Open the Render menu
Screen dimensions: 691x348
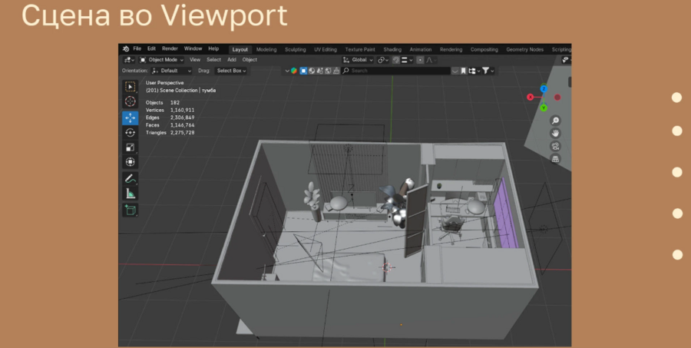click(x=170, y=48)
